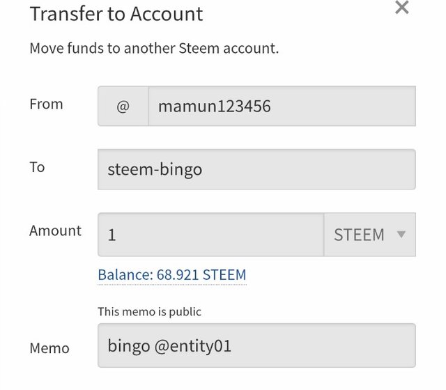Focus the To field containing steem-bingo
Screen dimensions: 446x390
point(256,169)
